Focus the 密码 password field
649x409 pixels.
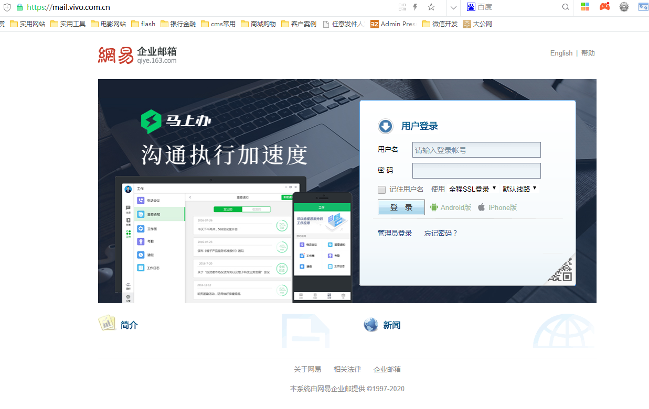(476, 171)
